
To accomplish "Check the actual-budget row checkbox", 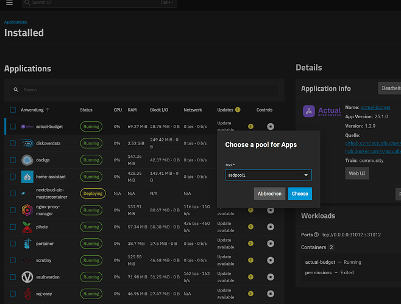I will (x=13, y=127).
